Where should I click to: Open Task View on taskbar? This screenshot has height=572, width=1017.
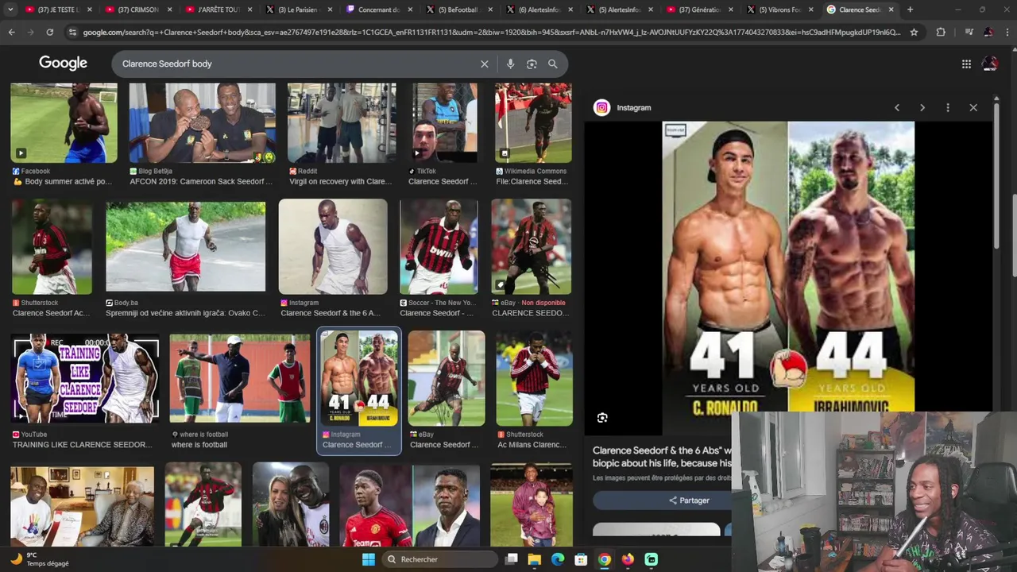click(x=512, y=559)
